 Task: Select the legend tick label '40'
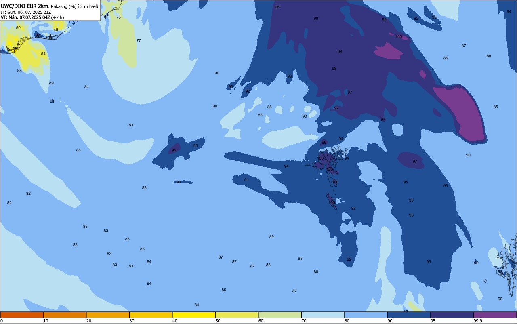click(x=175, y=321)
